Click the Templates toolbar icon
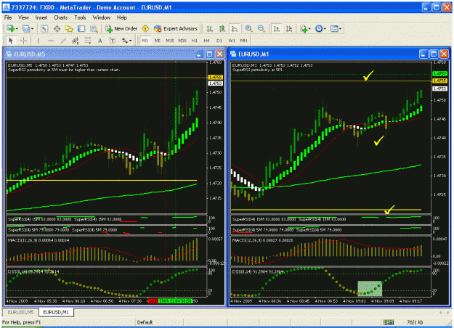The width and height of the screenshot is (454, 328). pos(334,28)
